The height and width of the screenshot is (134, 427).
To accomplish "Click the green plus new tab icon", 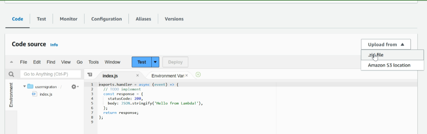I will pos(198,74).
